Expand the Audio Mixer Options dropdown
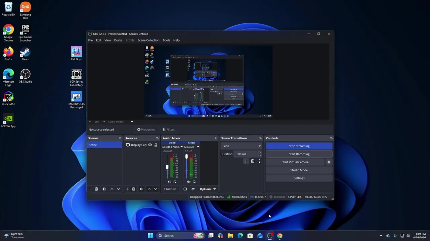The height and width of the screenshot is (241, 430). click(x=208, y=189)
